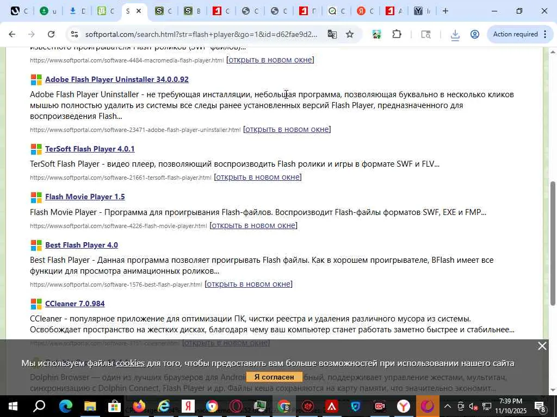Image resolution: width=557 pixels, height=417 pixels.
Task: Click Windows icon beside CCleaner
Action: (x=36, y=304)
